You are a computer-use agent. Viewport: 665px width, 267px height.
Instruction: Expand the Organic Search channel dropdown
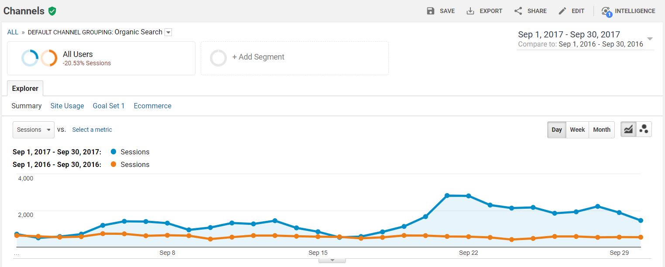[168, 32]
